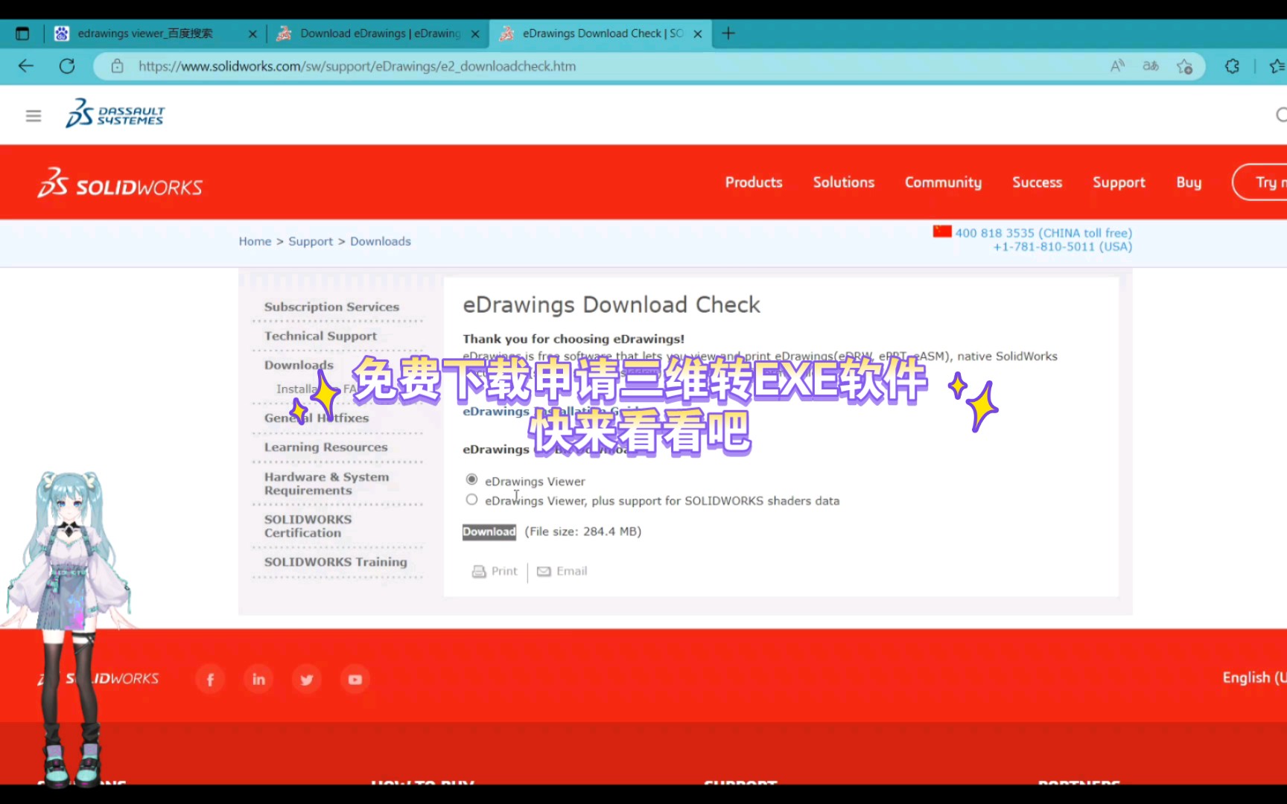The height and width of the screenshot is (804, 1287).
Task: Open the new tab plus button
Action: click(x=728, y=33)
